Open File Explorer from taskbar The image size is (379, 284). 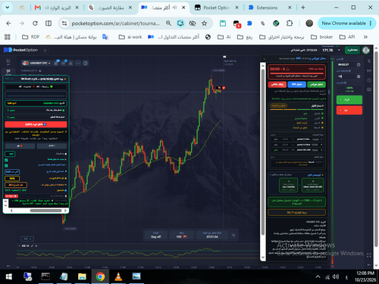pos(82,276)
